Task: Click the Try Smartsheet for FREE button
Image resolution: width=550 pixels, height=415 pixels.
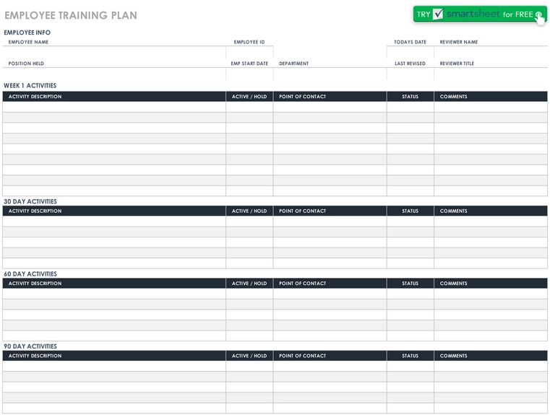Action: click(480, 14)
